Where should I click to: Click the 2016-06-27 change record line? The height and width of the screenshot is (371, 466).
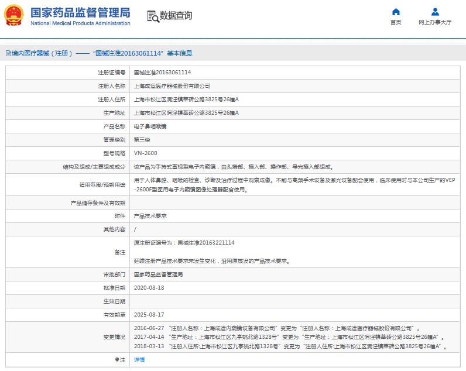pyautogui.click(x=277, y=328)
